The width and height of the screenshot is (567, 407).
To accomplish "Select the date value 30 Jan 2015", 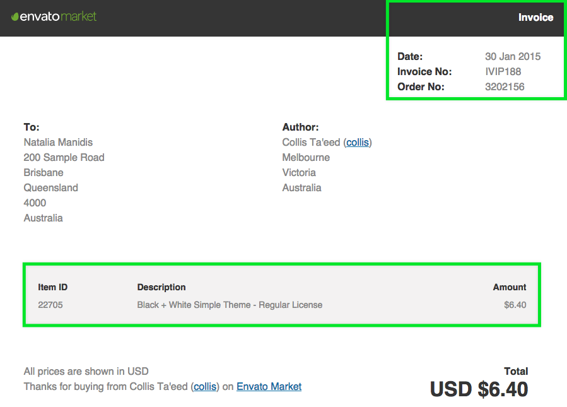I will tap(512, 56).
